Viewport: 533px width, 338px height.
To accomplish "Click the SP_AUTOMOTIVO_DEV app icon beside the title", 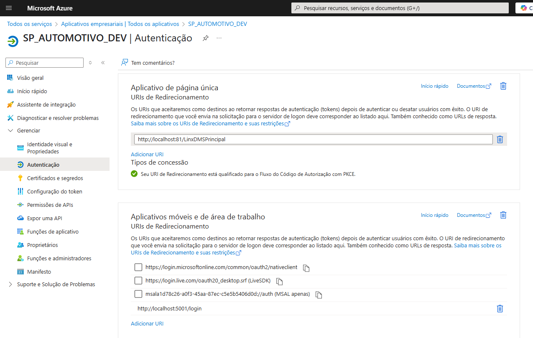I will [13, 41].
